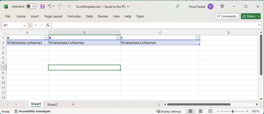This screenshot has height=114, width=264.
Task: Open filter dropdown for column A header
Action: tap(46, 38)
